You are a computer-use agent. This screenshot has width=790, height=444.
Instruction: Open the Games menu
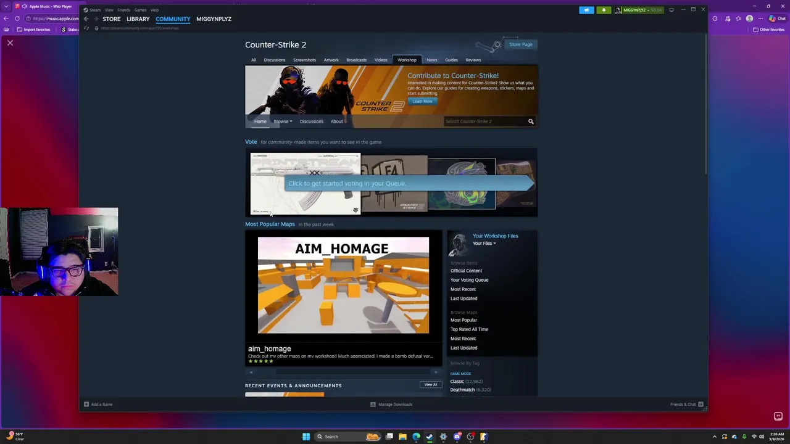tap(140, 10)
